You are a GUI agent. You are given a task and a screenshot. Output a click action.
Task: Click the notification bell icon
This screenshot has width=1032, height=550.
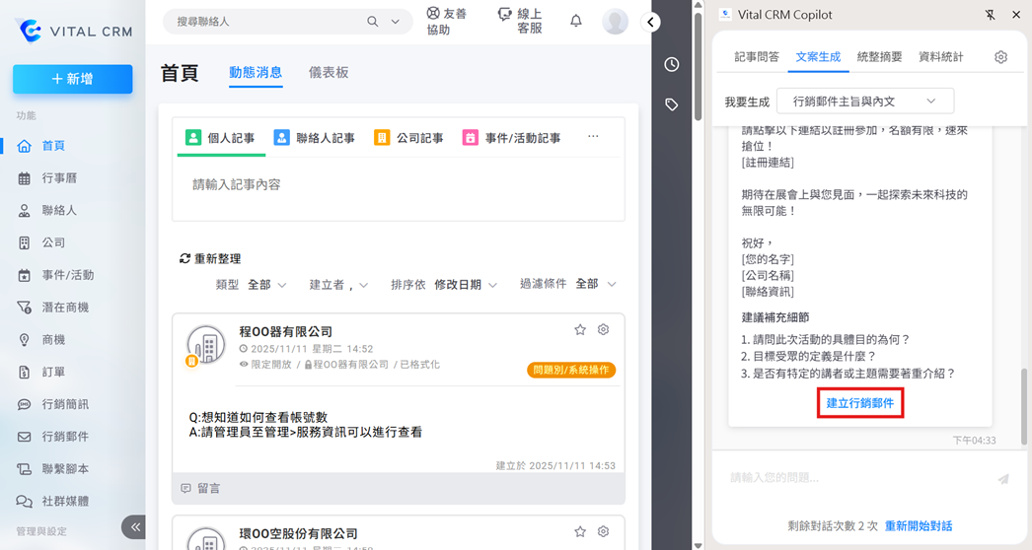576,21
